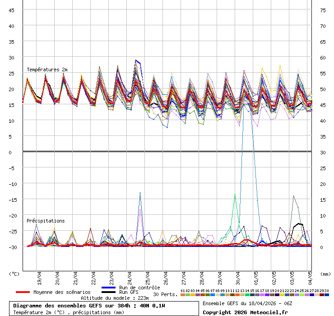Image resolution: width=334 pixels, height=316 pixels.
Task: Click the 30 Perts. legend label
Action: [x=165, y=294]
